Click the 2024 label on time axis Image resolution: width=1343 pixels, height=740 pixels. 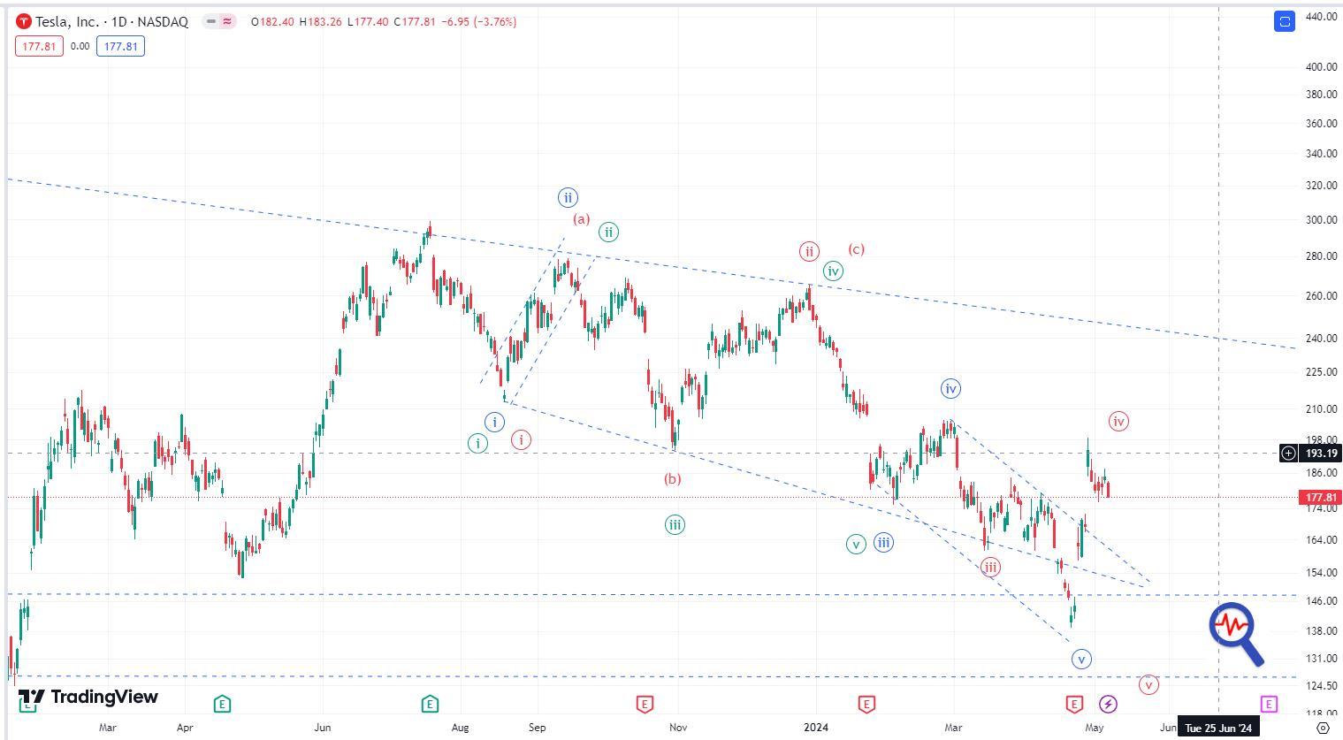[815, 728]
